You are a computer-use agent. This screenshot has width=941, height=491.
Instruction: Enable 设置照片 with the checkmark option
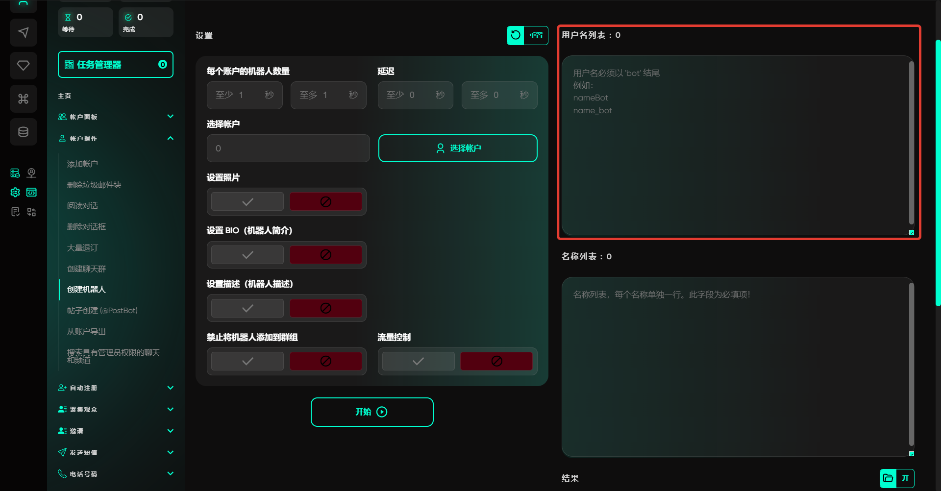[248, 202]
